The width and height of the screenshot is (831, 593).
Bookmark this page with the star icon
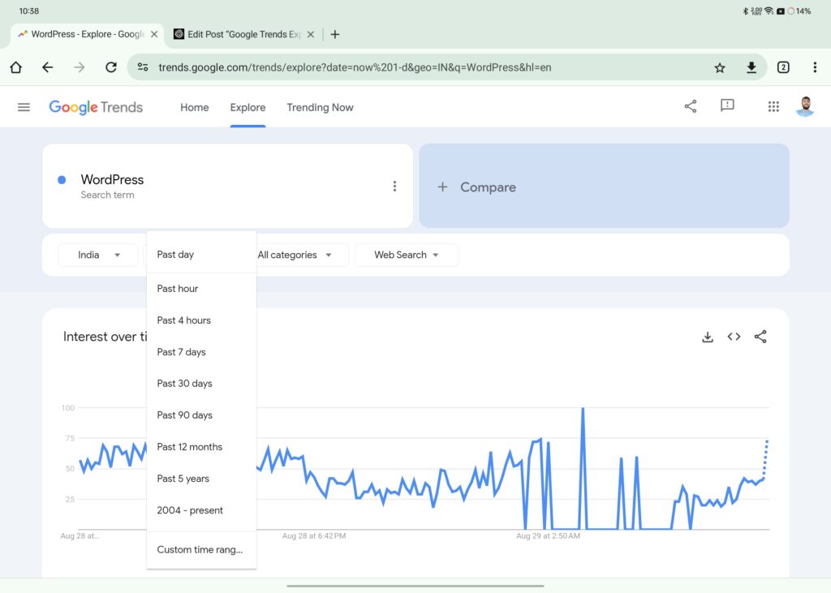[720, 67]
